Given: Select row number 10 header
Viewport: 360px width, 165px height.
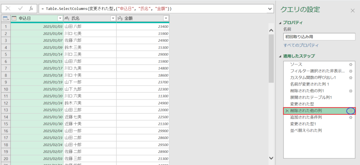Looking at the screenshot, I should coord(6,89).
